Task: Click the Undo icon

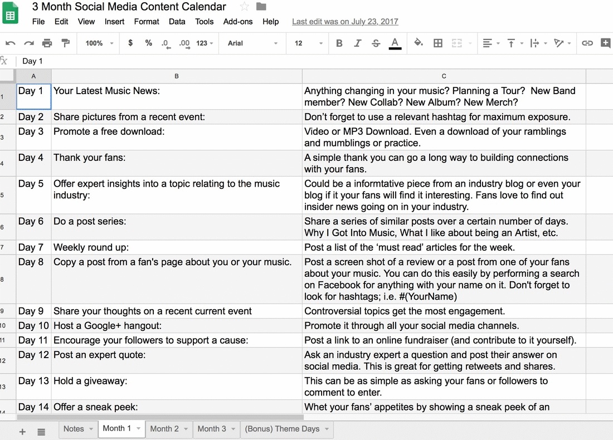Action: tap(10, 42)
